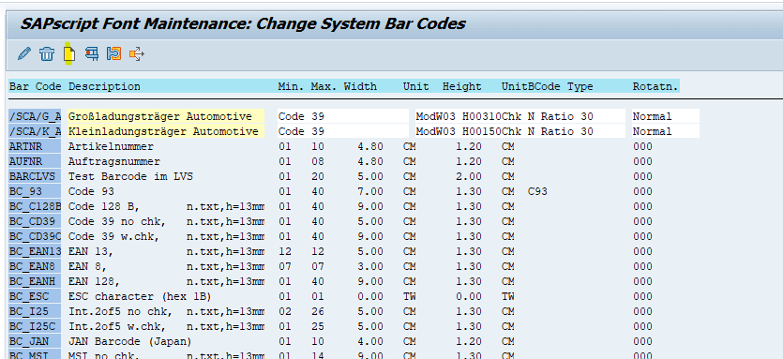Viewport: 783px width, 359px height.
Task: Click the Int.2of5 w.chk description
Action: point(117,326)
